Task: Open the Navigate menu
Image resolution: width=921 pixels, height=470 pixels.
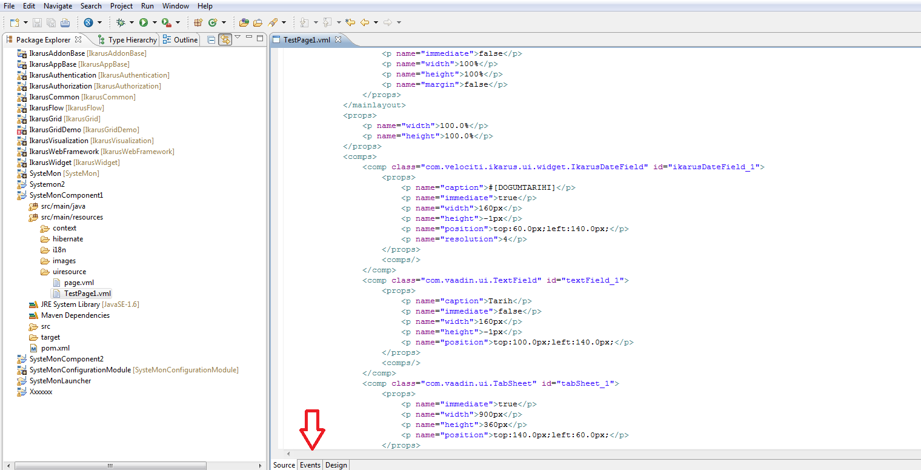Action: click(58, 5)
